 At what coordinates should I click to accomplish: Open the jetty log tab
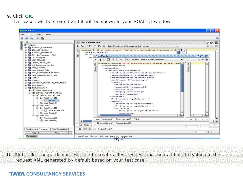pos(104,136)
